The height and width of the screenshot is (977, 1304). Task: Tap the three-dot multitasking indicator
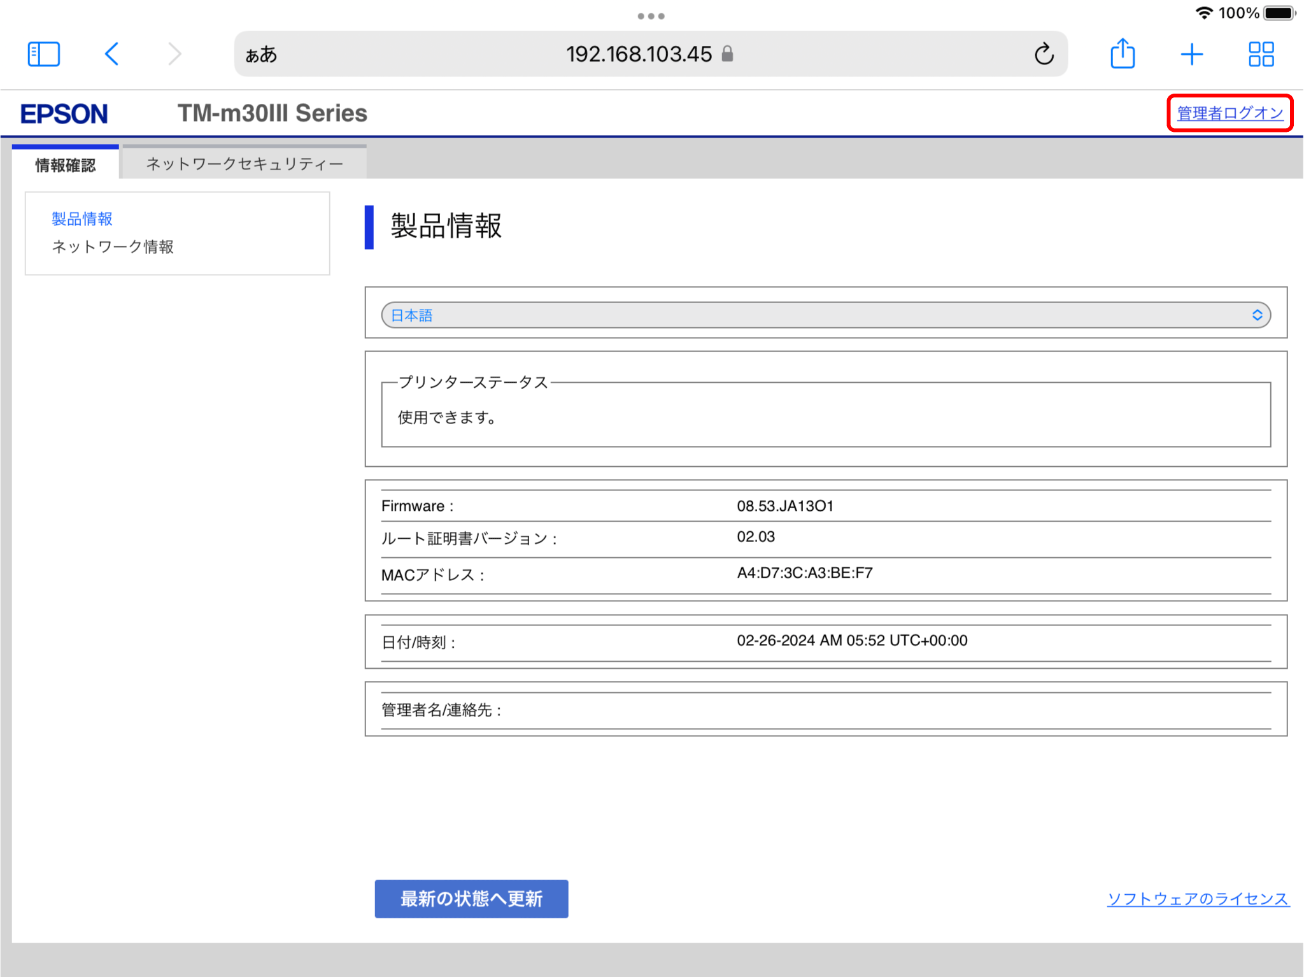pyautogui.click(x=651, y=16)
